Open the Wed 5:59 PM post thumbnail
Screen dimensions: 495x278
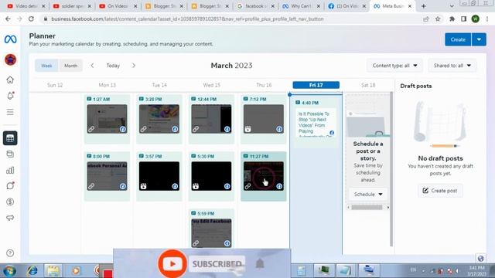[211, 233]
